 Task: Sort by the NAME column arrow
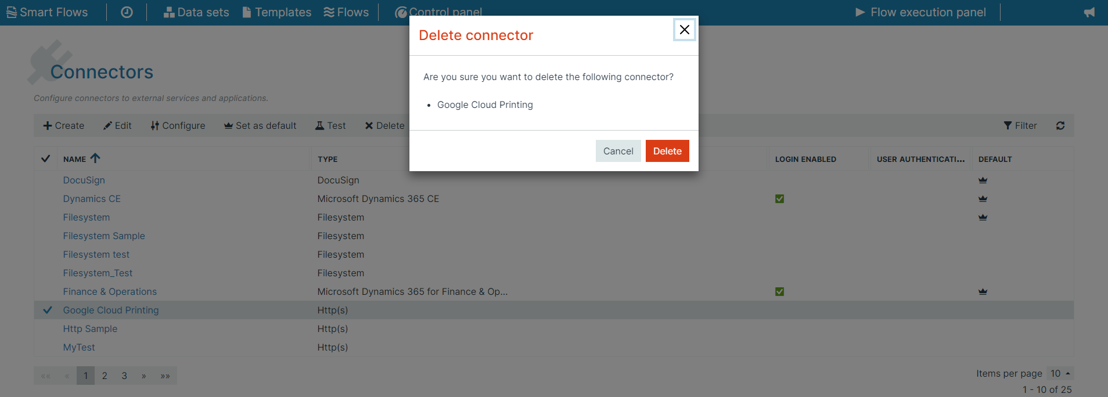coord(95,158)
